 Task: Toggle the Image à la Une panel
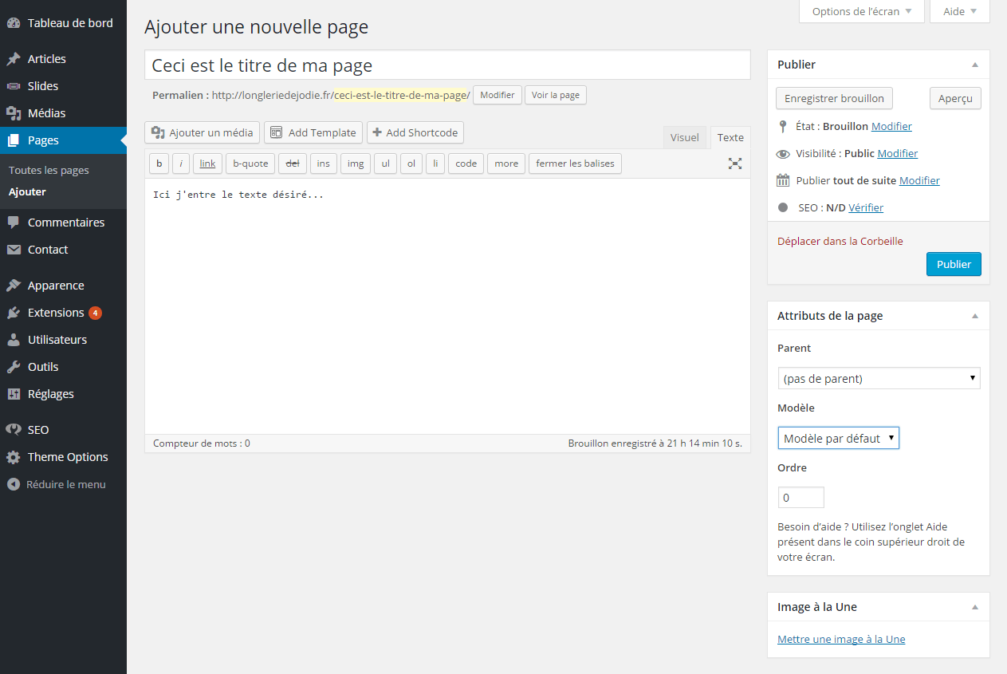pos(974,607)
